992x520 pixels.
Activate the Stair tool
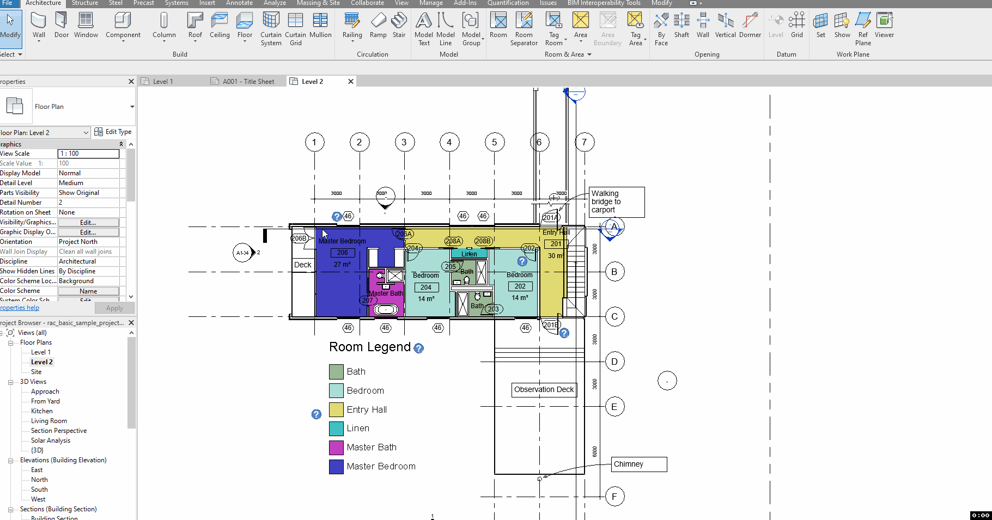pyautogui.click(x=399, y=26)
